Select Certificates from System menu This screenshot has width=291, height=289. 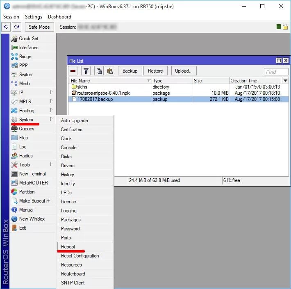[85, 130]
